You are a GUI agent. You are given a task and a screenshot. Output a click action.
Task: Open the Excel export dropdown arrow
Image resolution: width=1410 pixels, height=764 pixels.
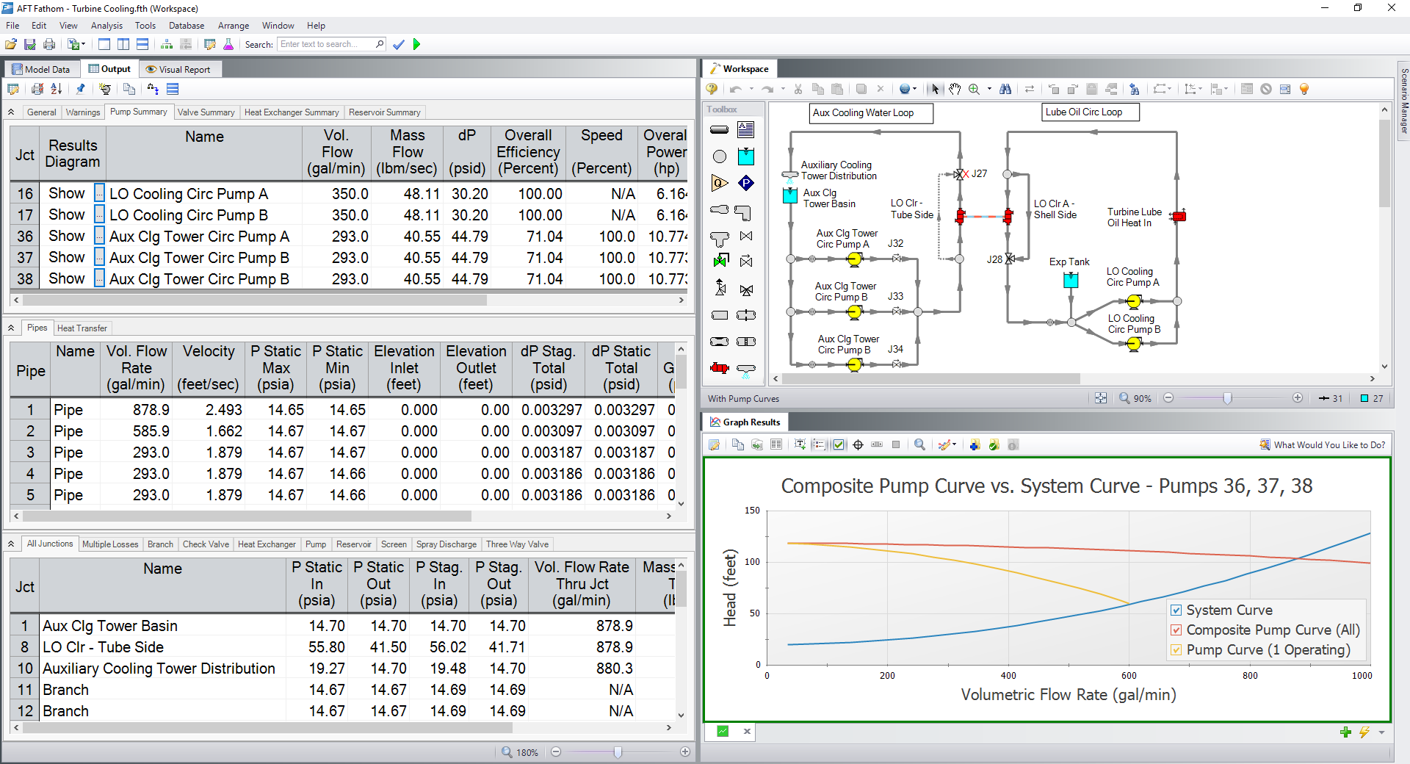84,45
